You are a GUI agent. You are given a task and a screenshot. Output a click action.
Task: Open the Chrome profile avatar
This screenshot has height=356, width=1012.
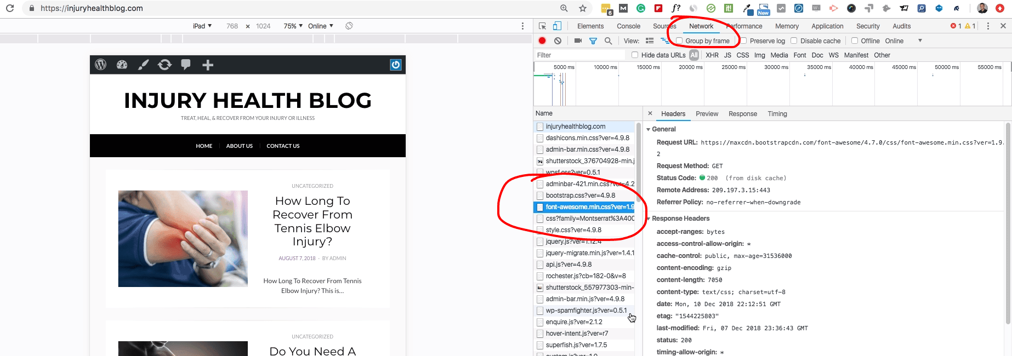[982, 8]
